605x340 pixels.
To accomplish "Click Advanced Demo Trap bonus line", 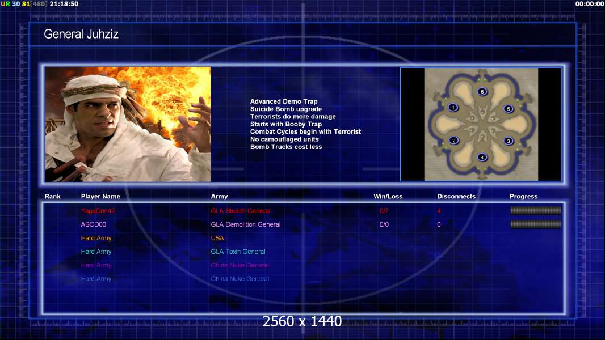I will 284,101.
